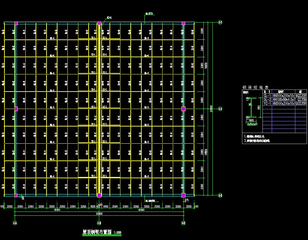Screen dimensions: 308x240
Task: Click the top-right magenta column marker
Action: pos(183,23)
